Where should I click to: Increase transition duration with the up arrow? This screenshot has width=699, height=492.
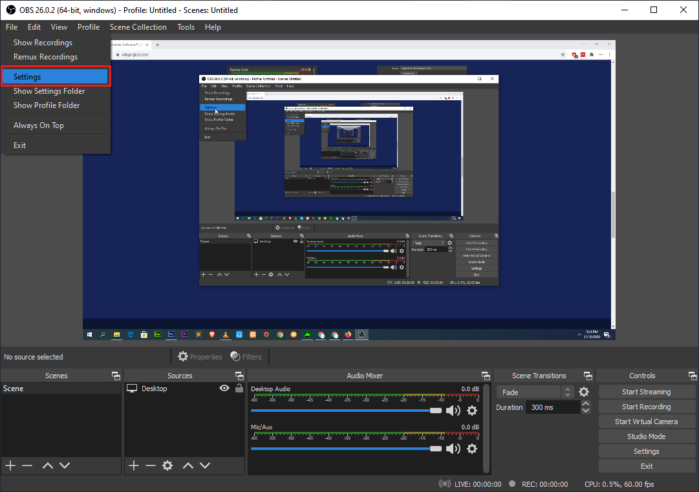coord(586,404)
